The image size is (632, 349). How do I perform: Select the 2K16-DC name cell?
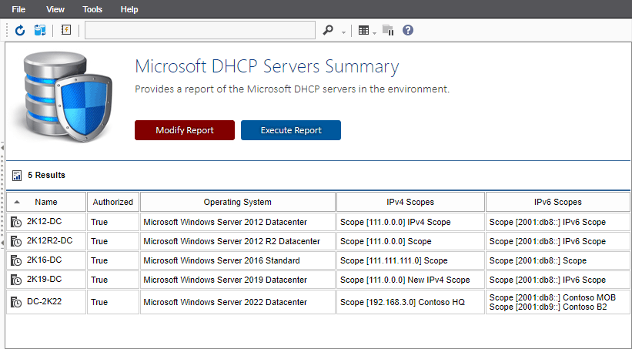[46, 260]
